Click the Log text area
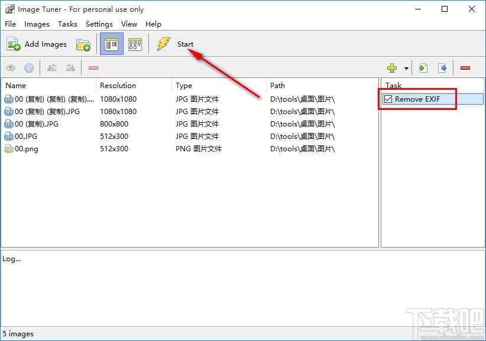The height and width of the screenshot is (341, 486). click(x=242, y=288)
